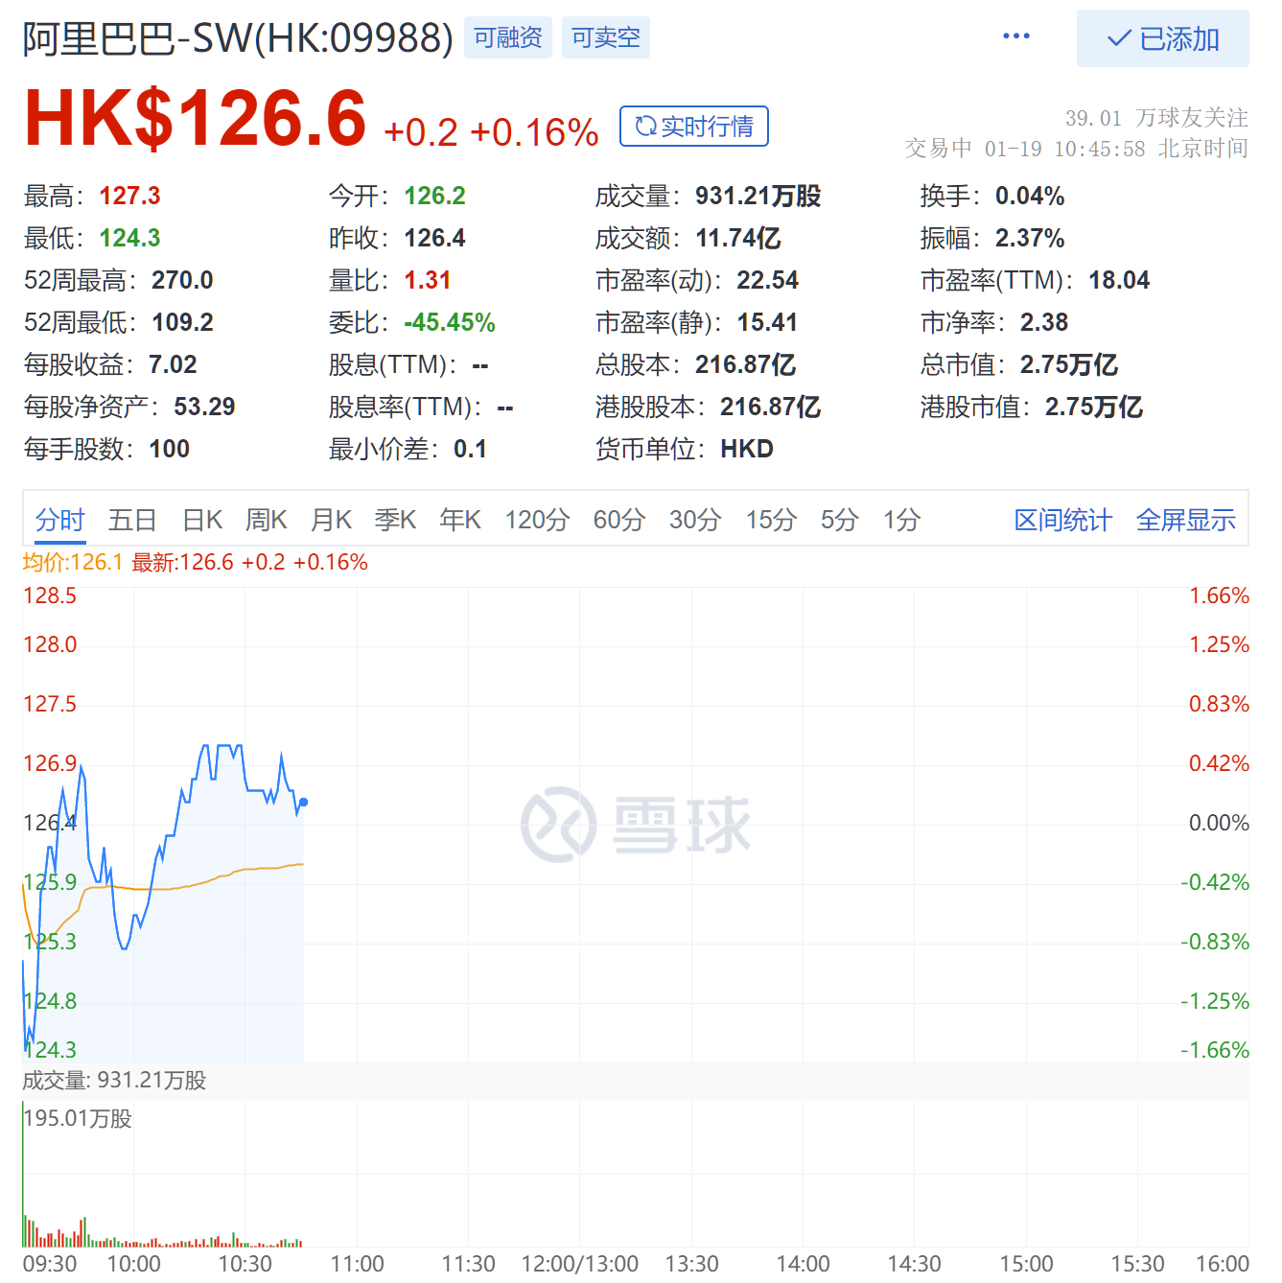
Task: Click the 195.01万股 volume axis label
Action: pyautogui.click(x=78, y=1119)
